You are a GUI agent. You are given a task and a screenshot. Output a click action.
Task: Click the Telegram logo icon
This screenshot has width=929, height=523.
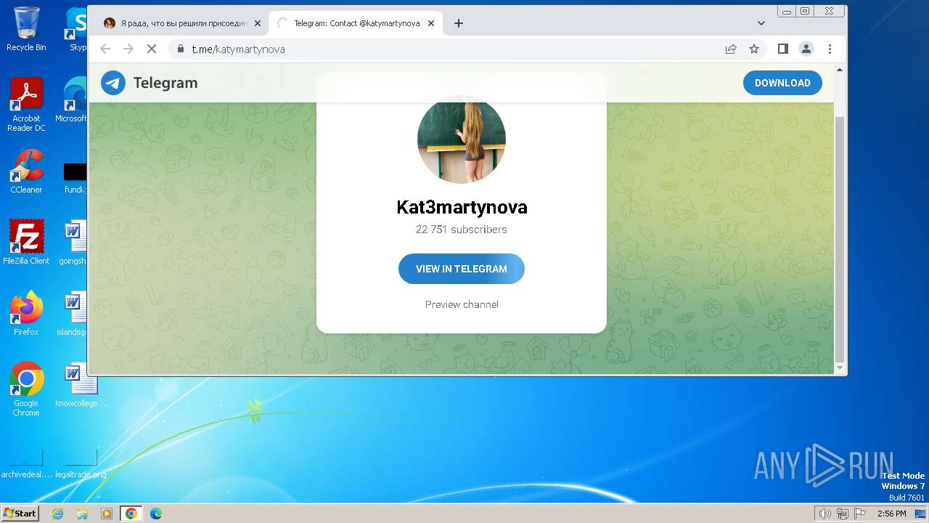coord(113,83)
